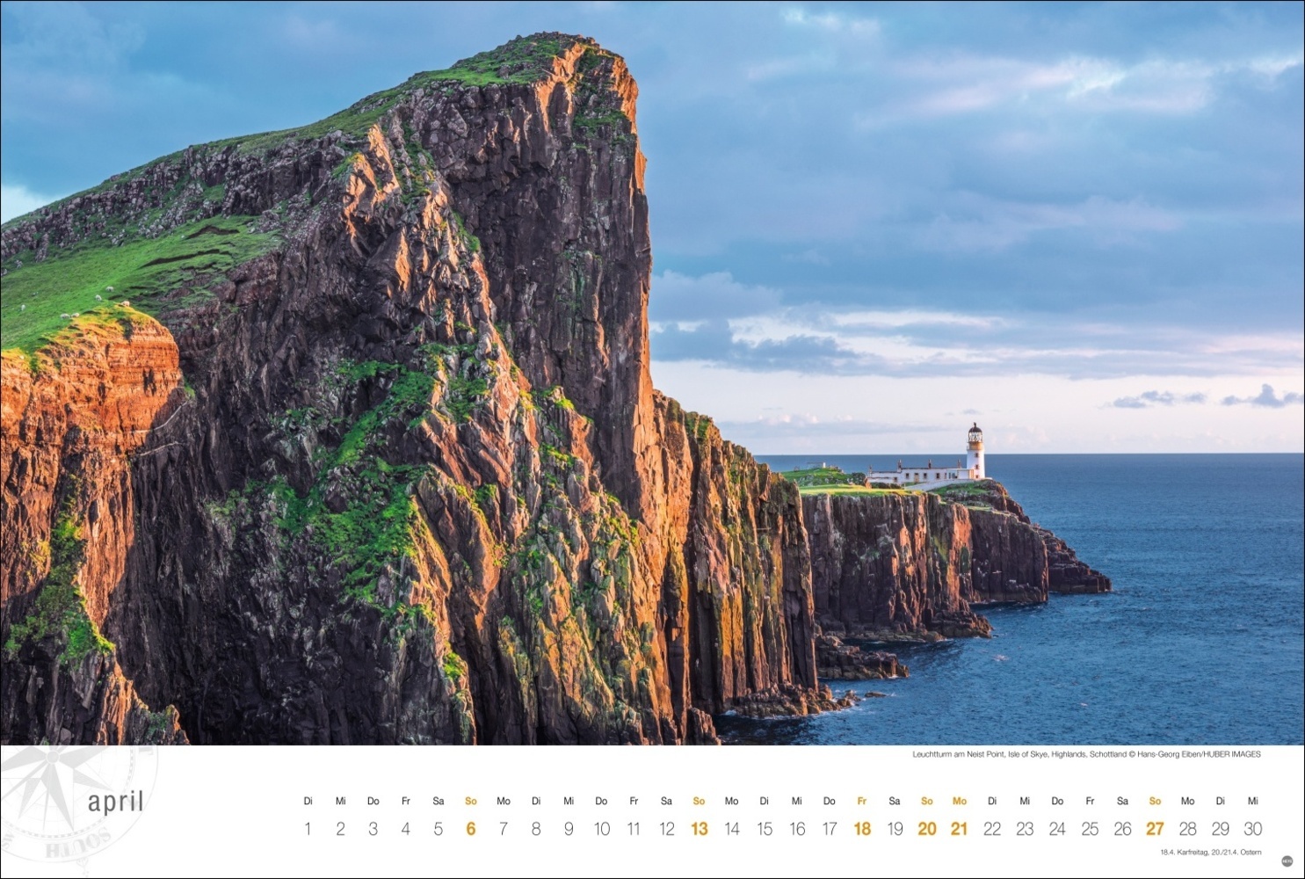Viewport: 1305px width, 879px height.
Task: Click the "Sa" label above date 12
Action: point(666,801)
